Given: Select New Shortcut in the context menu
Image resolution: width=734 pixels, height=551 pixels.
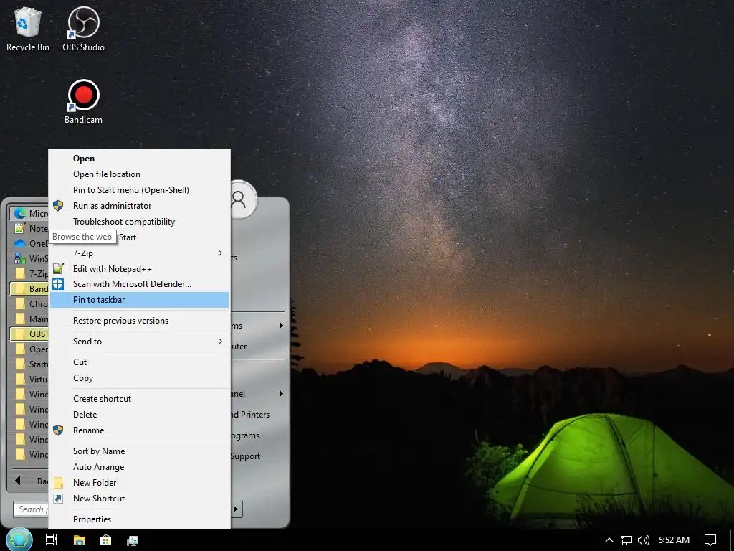Looking at the screenshot, I should point(139,499).
